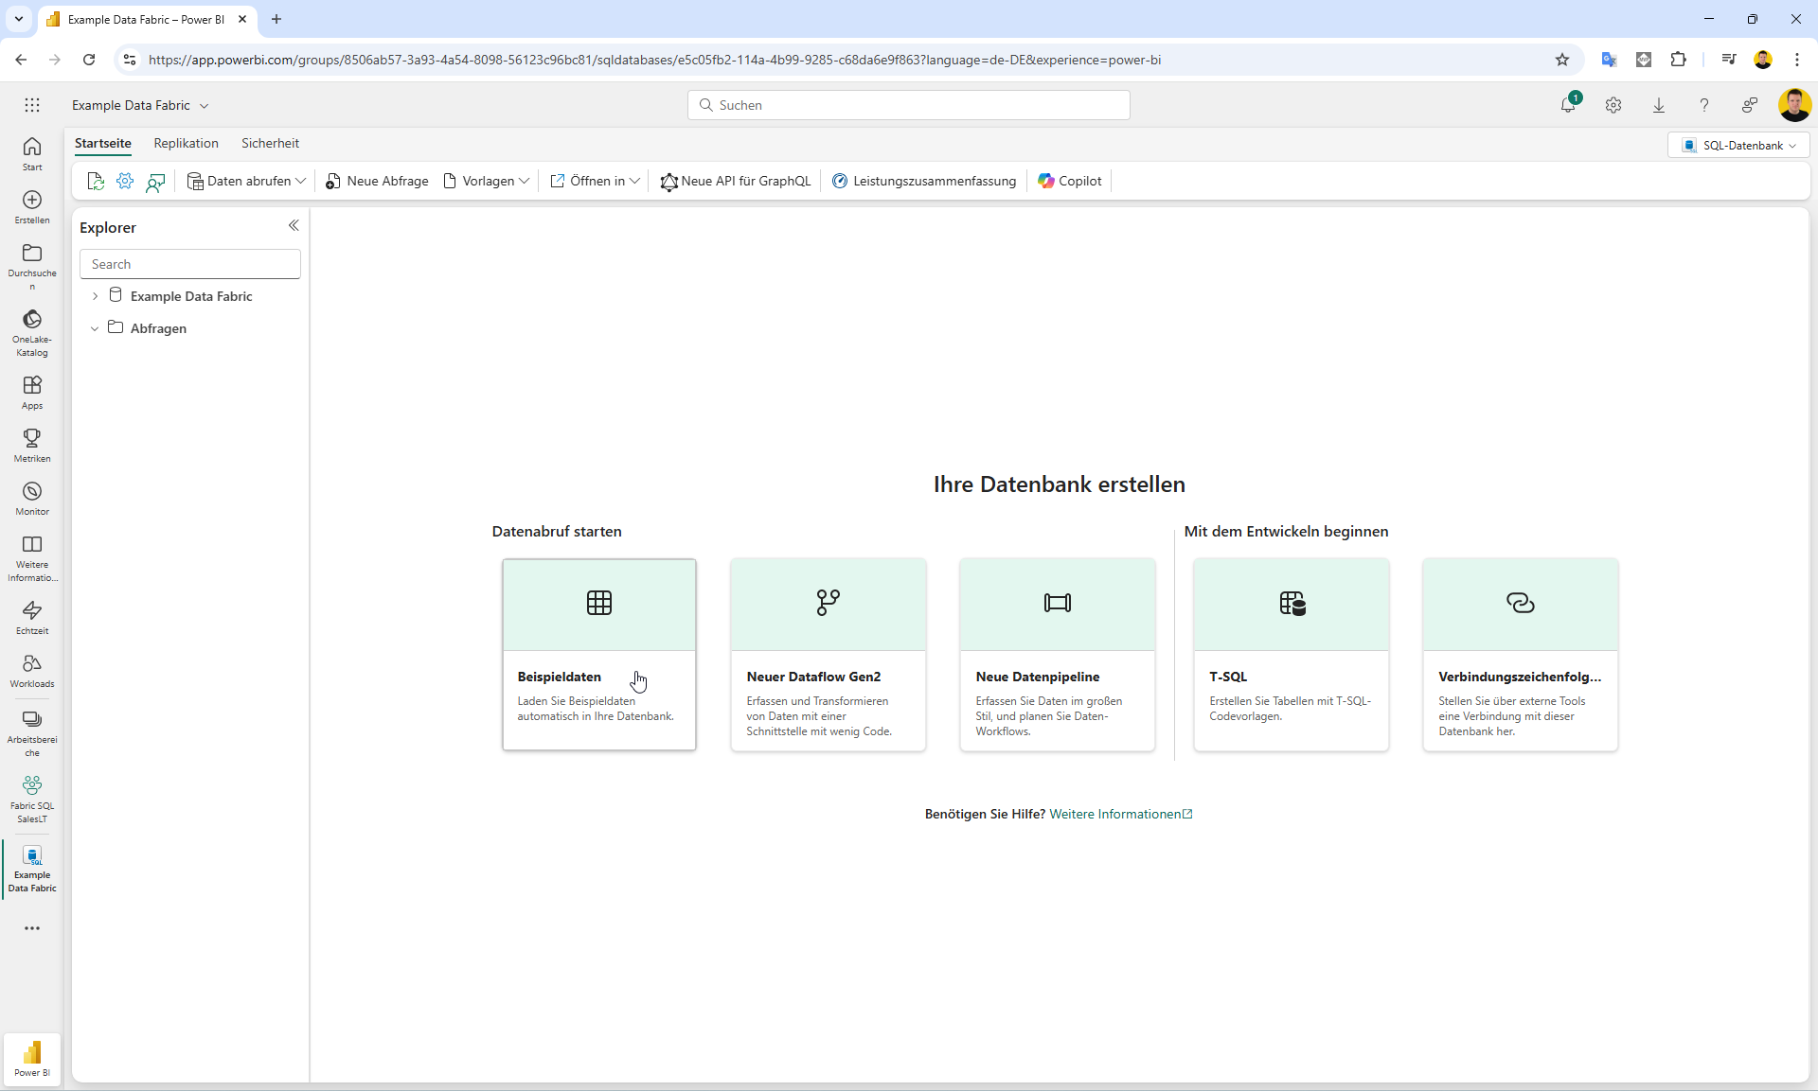Open Example Data Fabric title dropdown

click(x=140, y=105)
